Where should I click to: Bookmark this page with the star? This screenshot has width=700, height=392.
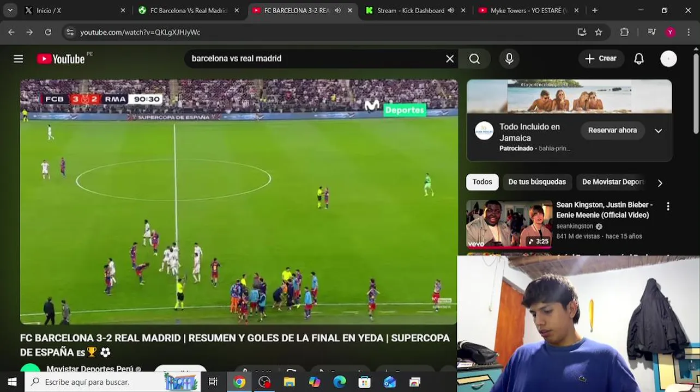click(599, 32)
